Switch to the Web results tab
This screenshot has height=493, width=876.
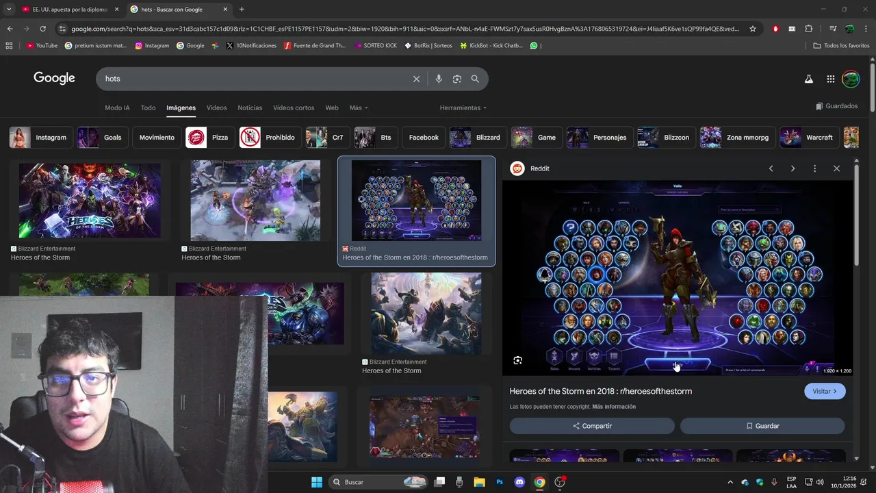point(332,108)
